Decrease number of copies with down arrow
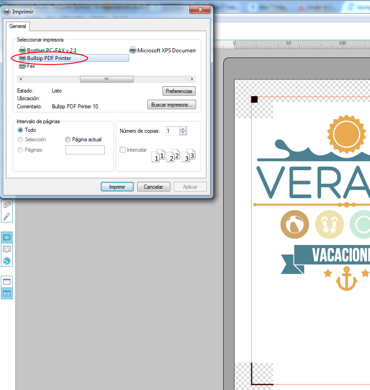 [183, 133]
